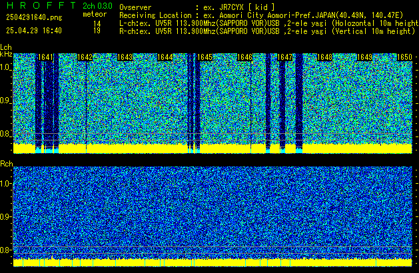Click the 1646 time marker
The height and width of the screenshot is (273, 419).
[244, 57]
